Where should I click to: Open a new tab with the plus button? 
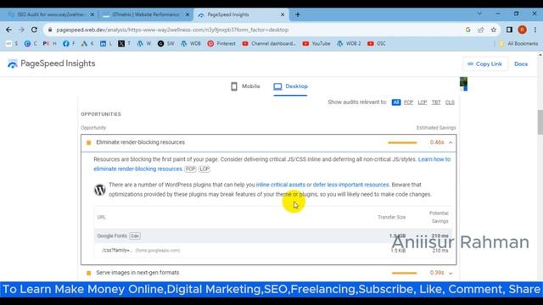pyautogui.click(x=298, y=14)
